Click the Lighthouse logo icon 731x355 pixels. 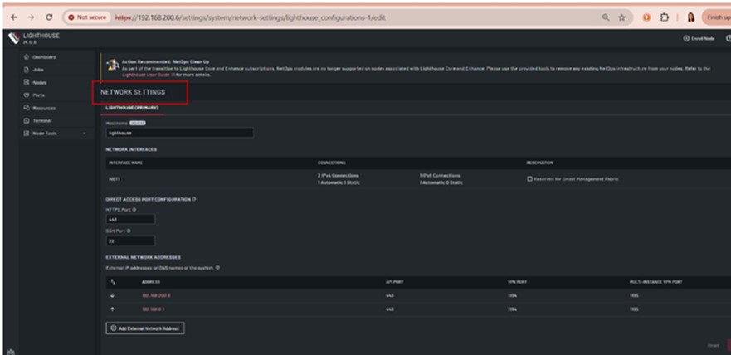pos(14,37)
